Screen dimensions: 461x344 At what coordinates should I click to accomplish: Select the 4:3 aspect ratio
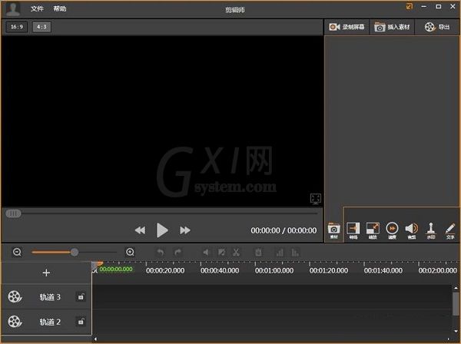click(41, 27)
